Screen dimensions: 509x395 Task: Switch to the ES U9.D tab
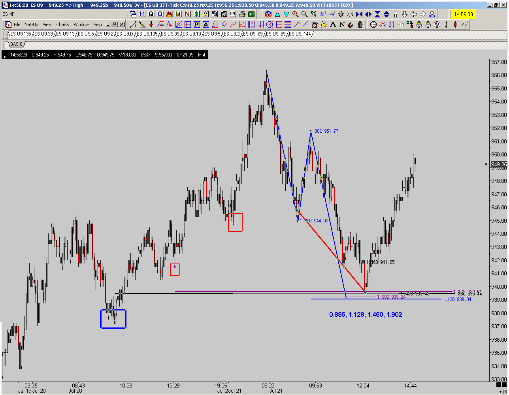click(x=125, y=34)
